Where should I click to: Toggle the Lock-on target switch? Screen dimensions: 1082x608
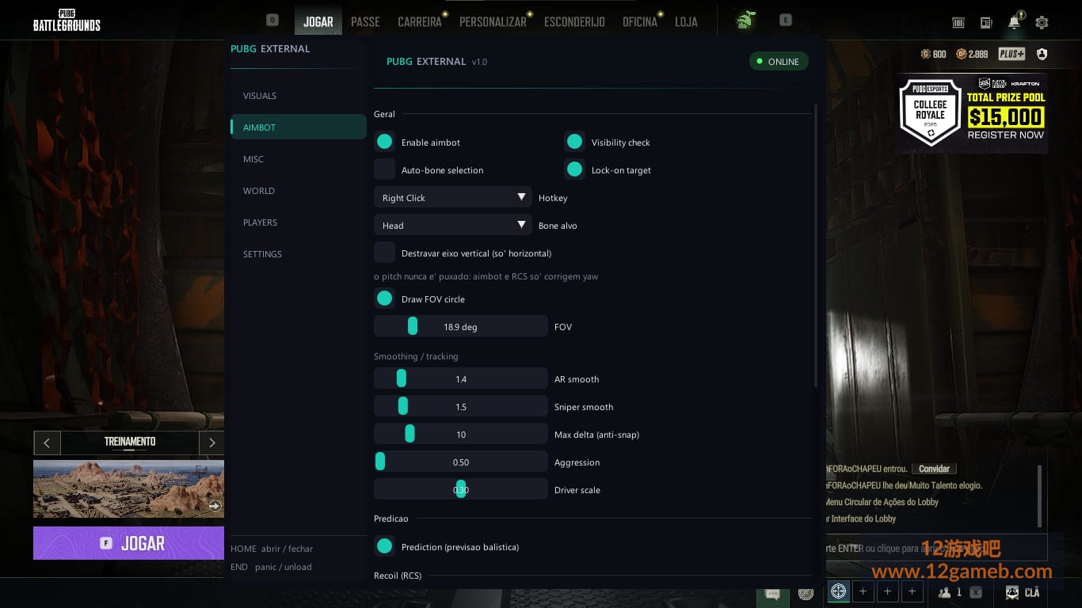tap(574, 169)
